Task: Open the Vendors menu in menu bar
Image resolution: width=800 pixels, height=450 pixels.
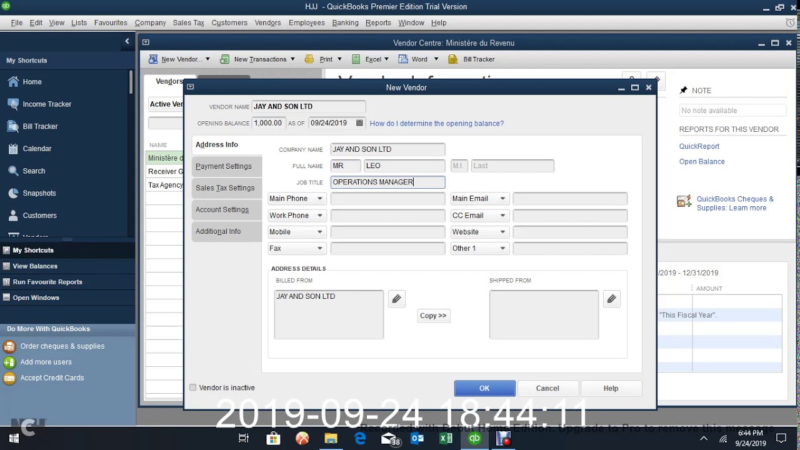Action: (267, 22)
